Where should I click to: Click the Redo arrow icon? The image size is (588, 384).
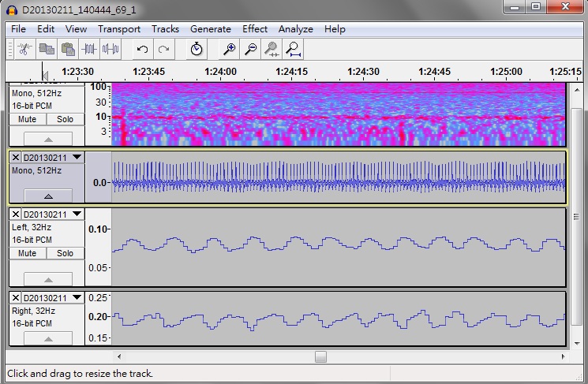(x=164, y=49)
